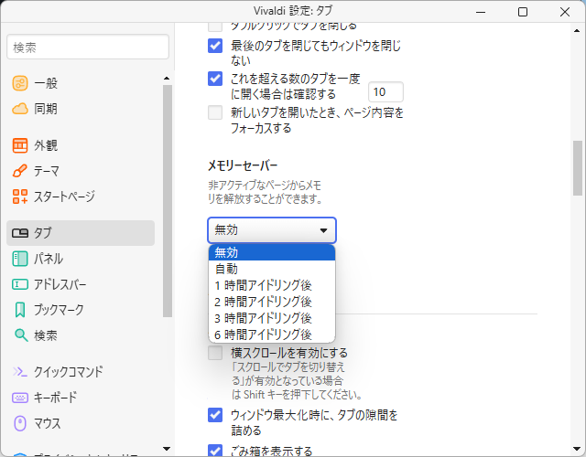586x457 pixels.
Task: Click the タブ tab icon in sidebar
Action: pyautogui.click(x=20, y=233)
